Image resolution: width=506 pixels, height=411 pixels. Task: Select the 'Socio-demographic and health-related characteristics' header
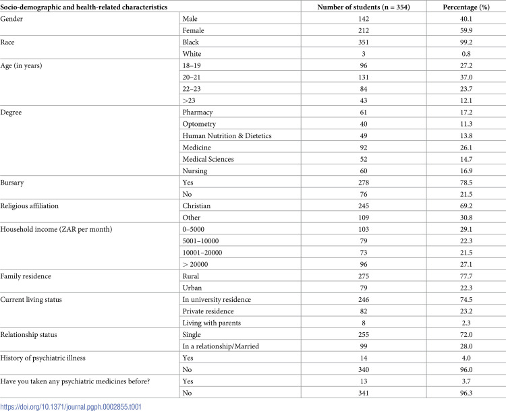84,7
